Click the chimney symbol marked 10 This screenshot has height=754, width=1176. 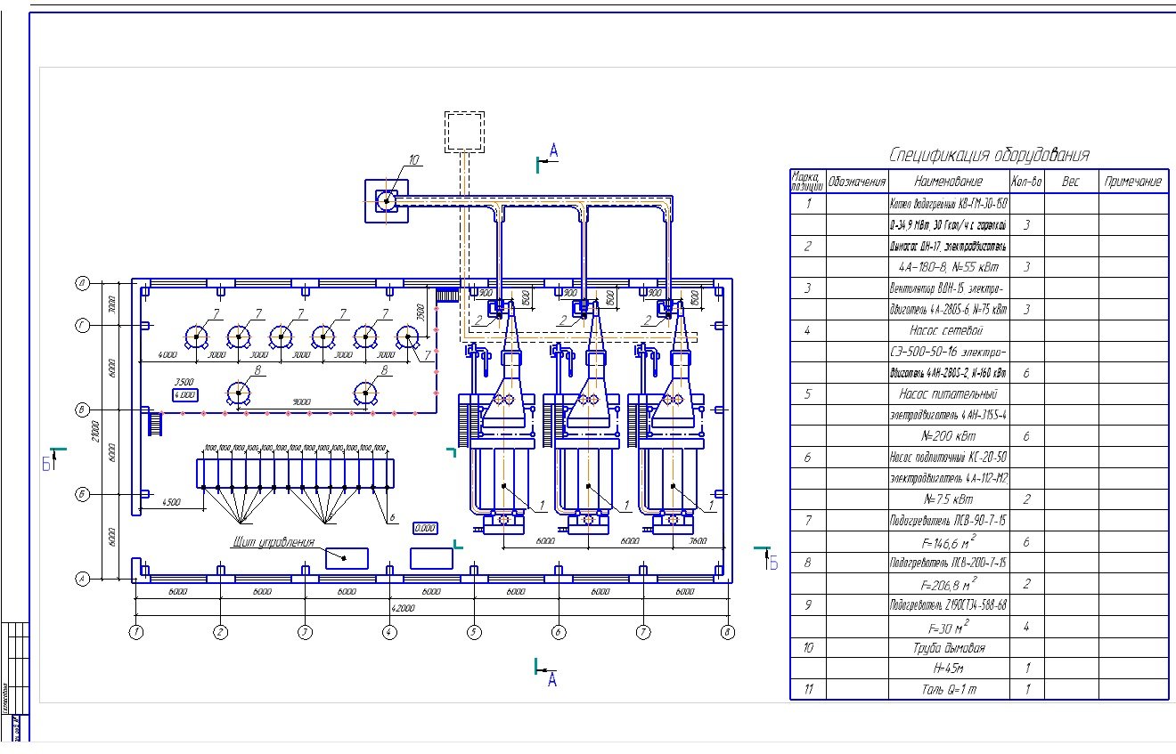pos(386,200)
